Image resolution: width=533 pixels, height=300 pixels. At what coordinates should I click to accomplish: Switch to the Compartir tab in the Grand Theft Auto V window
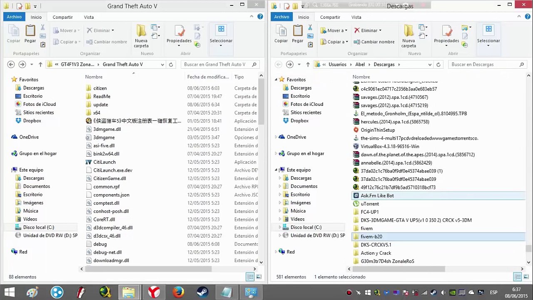pos(62,17)
